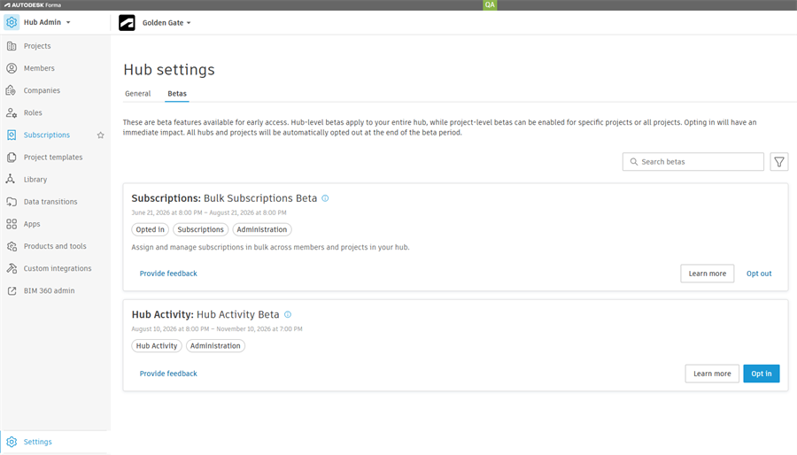
Task: Opt in to Hub Activity Beta
Action: 761,374
